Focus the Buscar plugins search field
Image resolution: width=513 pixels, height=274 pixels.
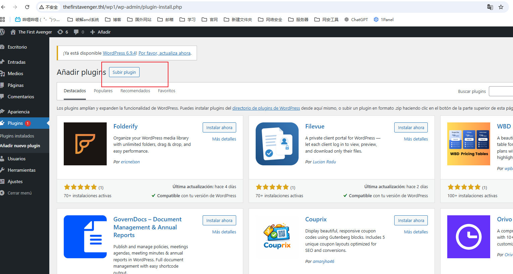pyautogui.click(x=501, y=91)
